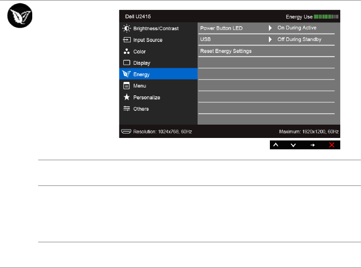Open the Brightness/Contrast menu item

[x=158, y=28]
